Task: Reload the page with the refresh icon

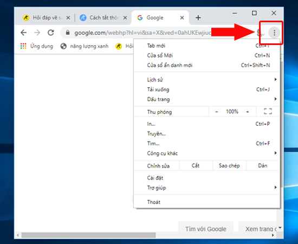Action: [51, 33]
